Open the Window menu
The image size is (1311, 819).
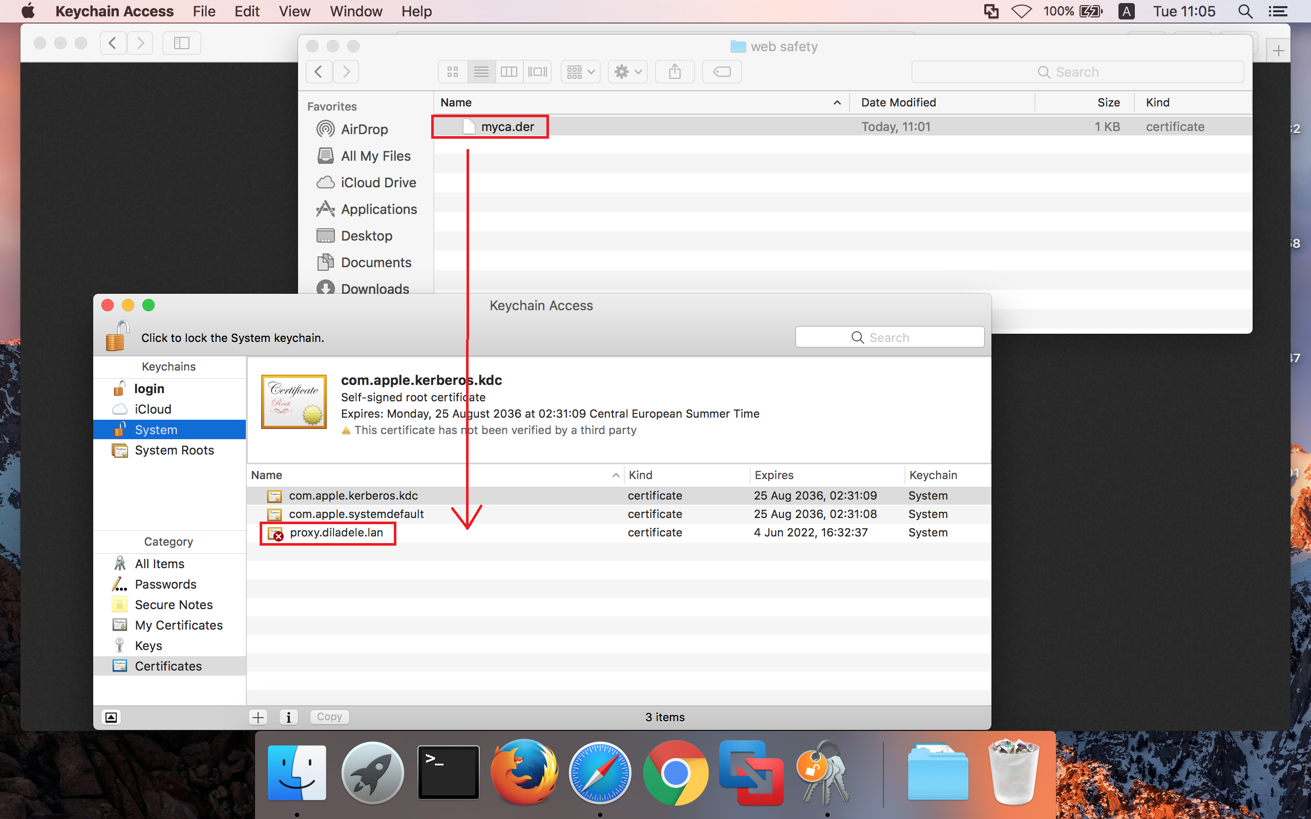pos(356,11)
